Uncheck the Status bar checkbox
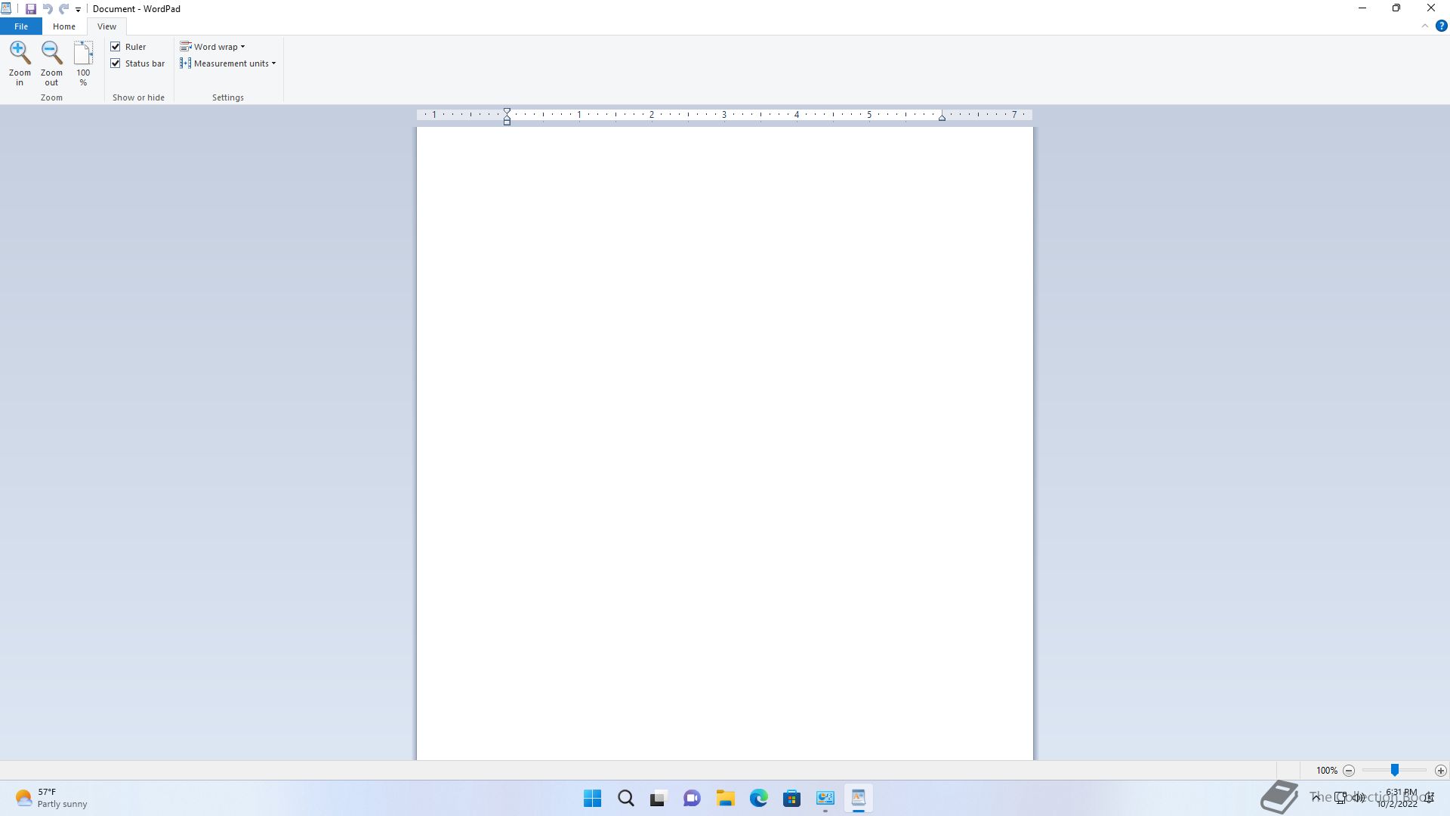Viewport: 1450px width, 816px height. tap(116, 63)
